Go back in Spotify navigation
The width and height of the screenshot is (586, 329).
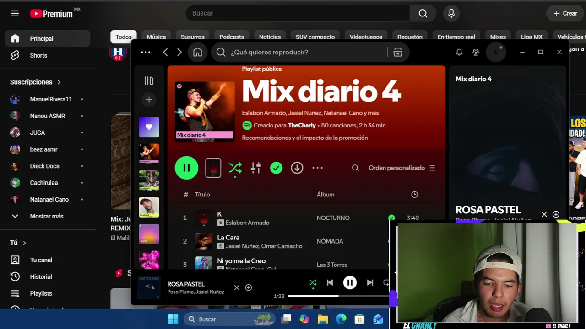(165, 52)
